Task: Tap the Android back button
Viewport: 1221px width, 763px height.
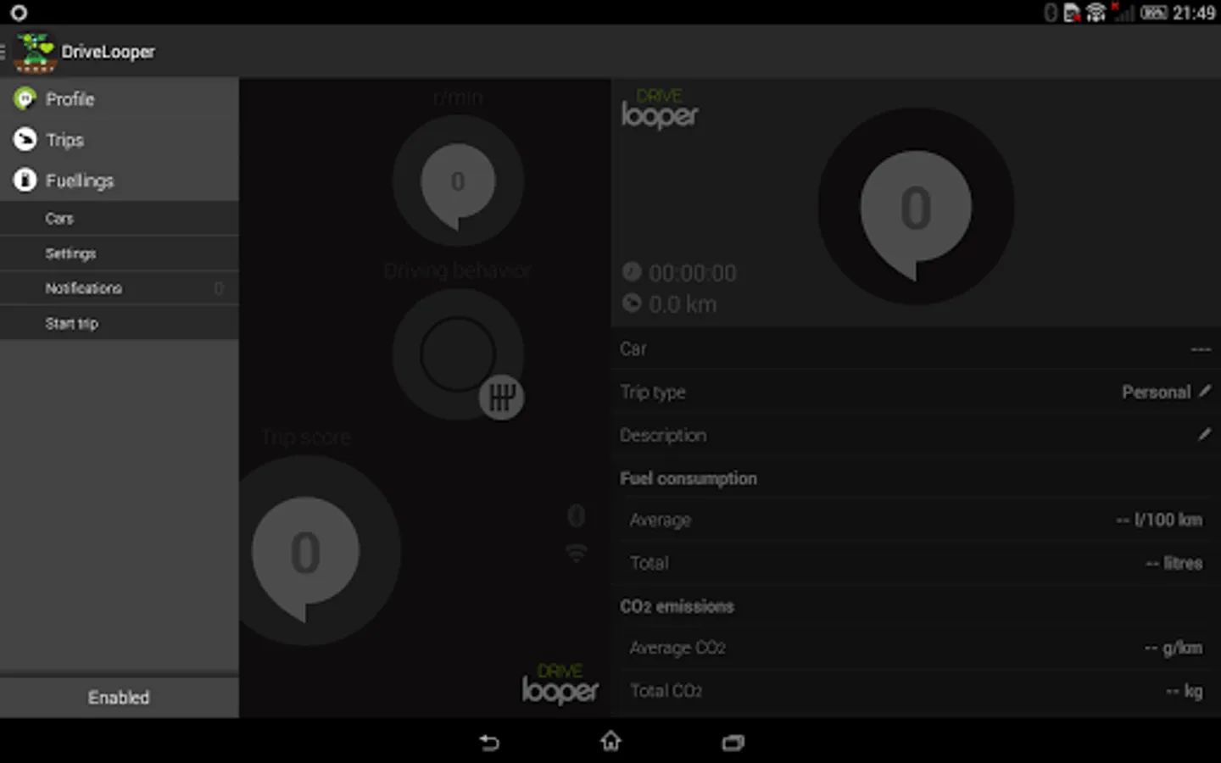Action: click(489, 743)
